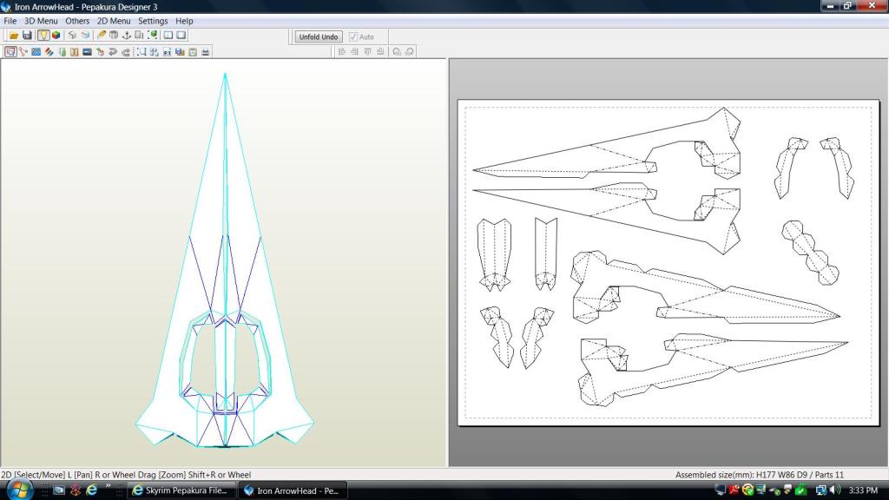Click the gray cube with arrow icon
Screen dimensions: 889x500
tap(72, 35)
